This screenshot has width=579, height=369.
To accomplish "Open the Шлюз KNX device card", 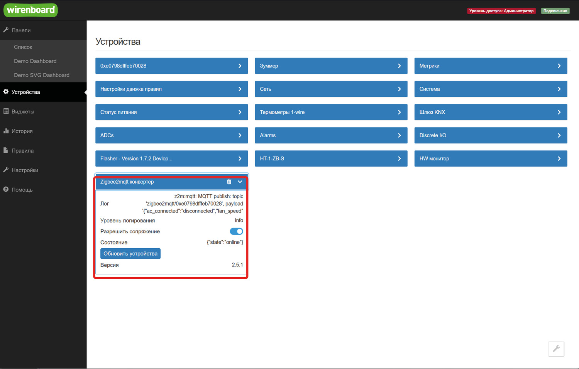I will click(x=490, y=112).
